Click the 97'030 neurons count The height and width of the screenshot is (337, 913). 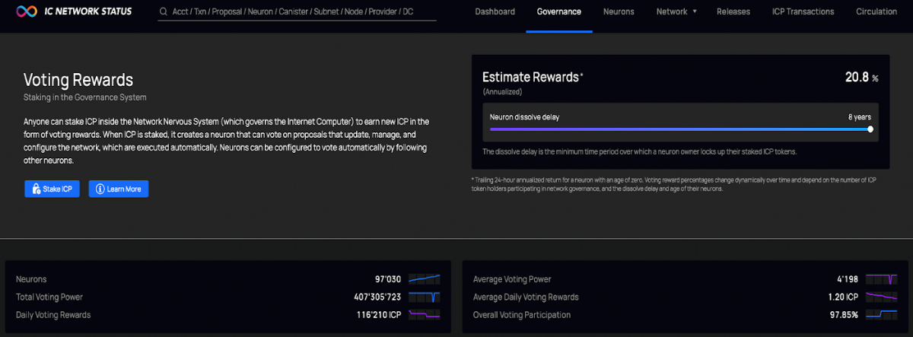click(x=388, y=279)
